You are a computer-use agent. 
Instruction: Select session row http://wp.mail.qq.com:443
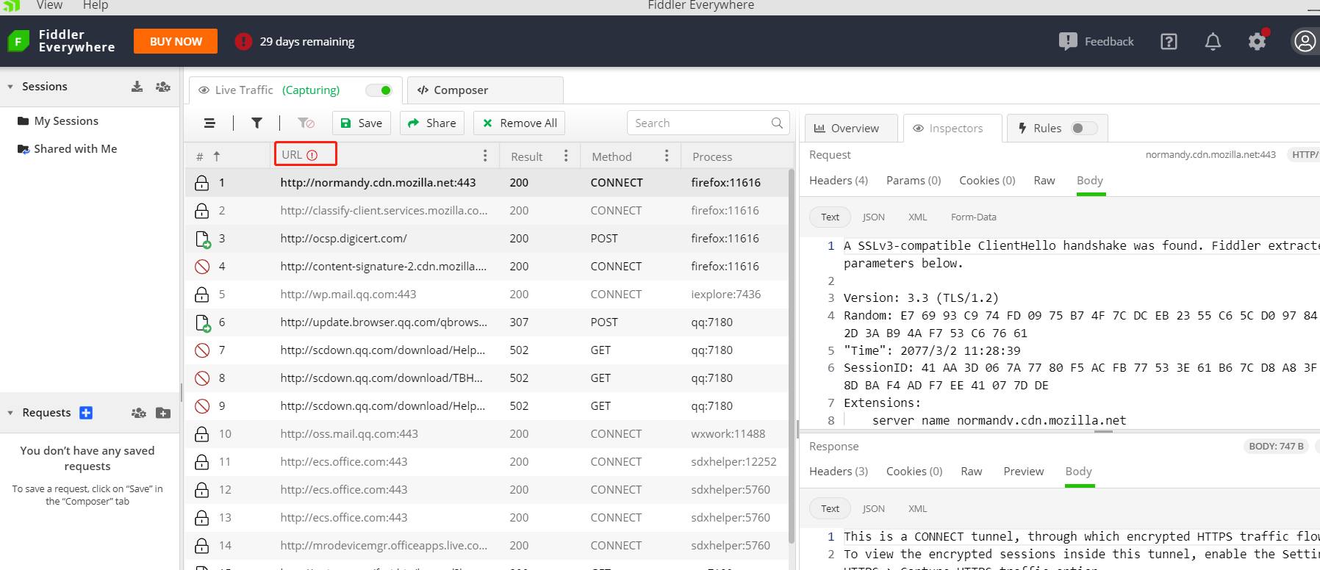pos(486,295)
